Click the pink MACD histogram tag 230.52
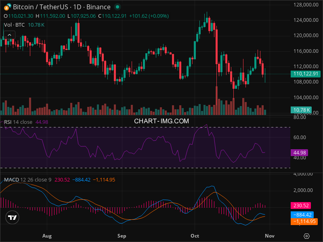 (x=301, y=206)
